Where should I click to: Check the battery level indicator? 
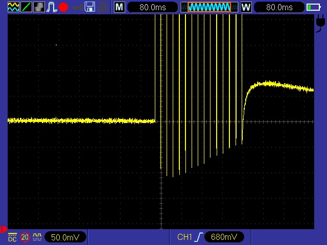313,7
